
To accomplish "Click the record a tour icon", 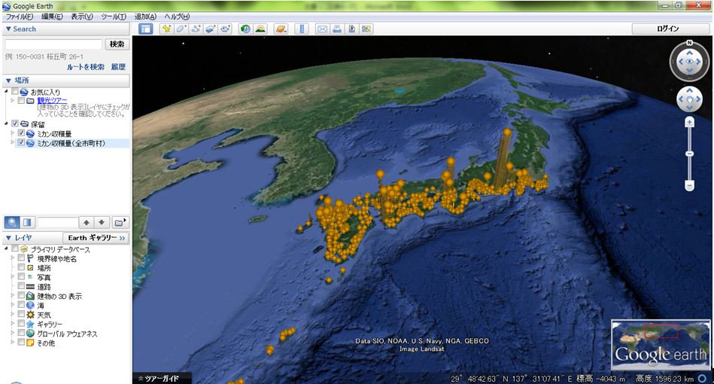I will click(x=226, y=29).
